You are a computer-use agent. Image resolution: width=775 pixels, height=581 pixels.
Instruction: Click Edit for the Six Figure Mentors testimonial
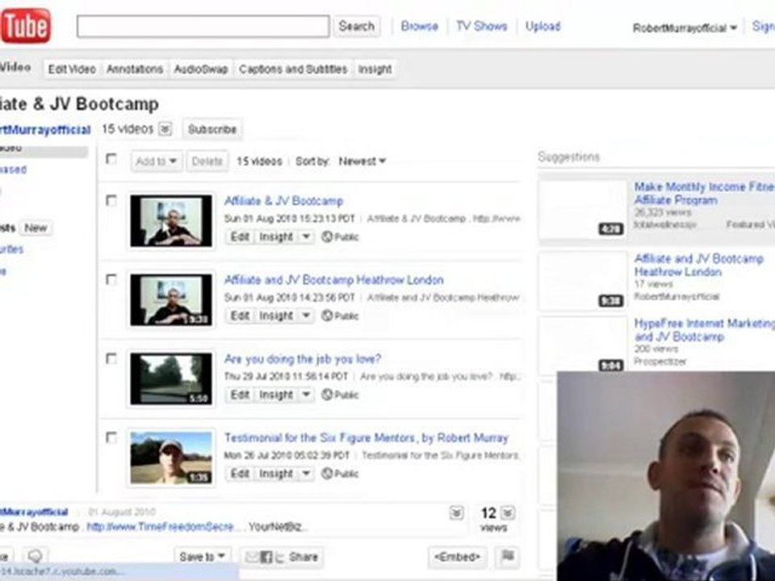[240, 474]
